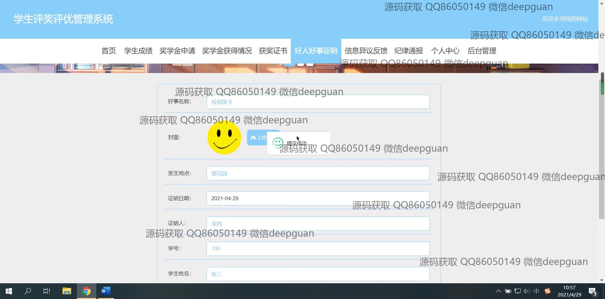Go to 学生成绩 page

pos(138,51)
